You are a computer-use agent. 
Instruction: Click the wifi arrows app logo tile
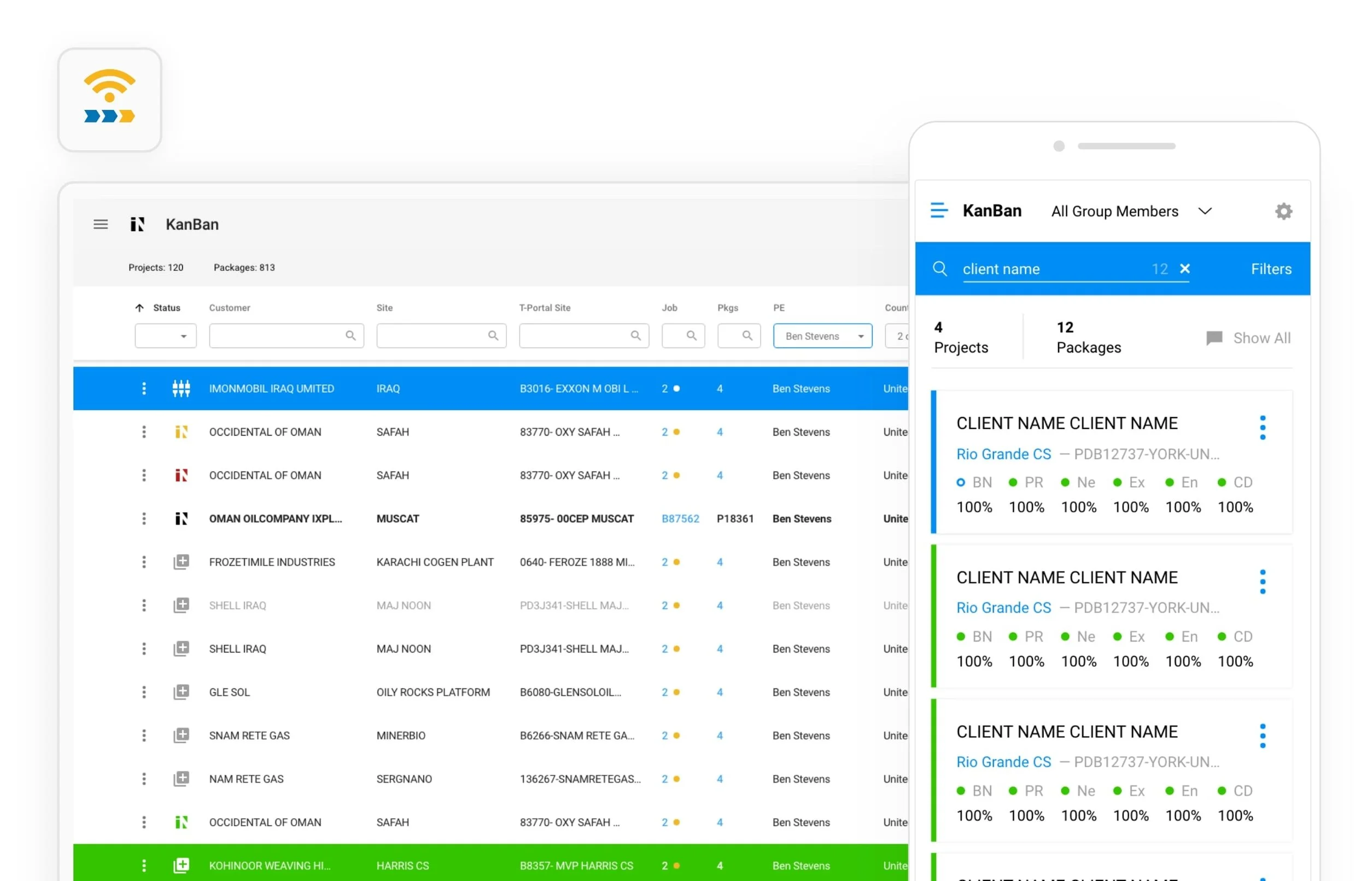click(109, 99)
